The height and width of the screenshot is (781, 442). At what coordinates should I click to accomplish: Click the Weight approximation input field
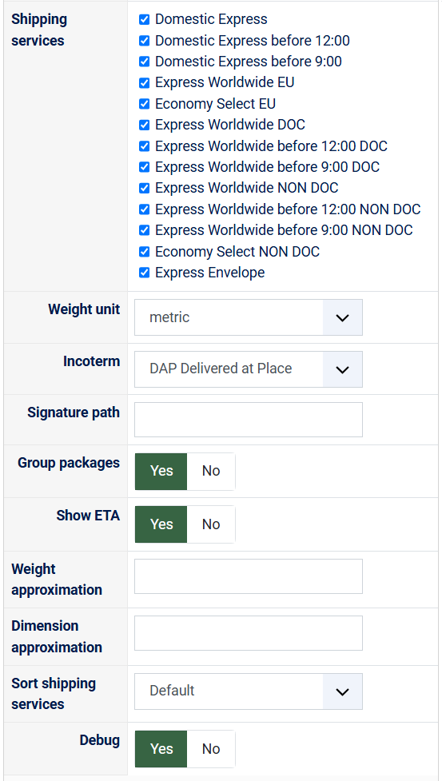249,576
